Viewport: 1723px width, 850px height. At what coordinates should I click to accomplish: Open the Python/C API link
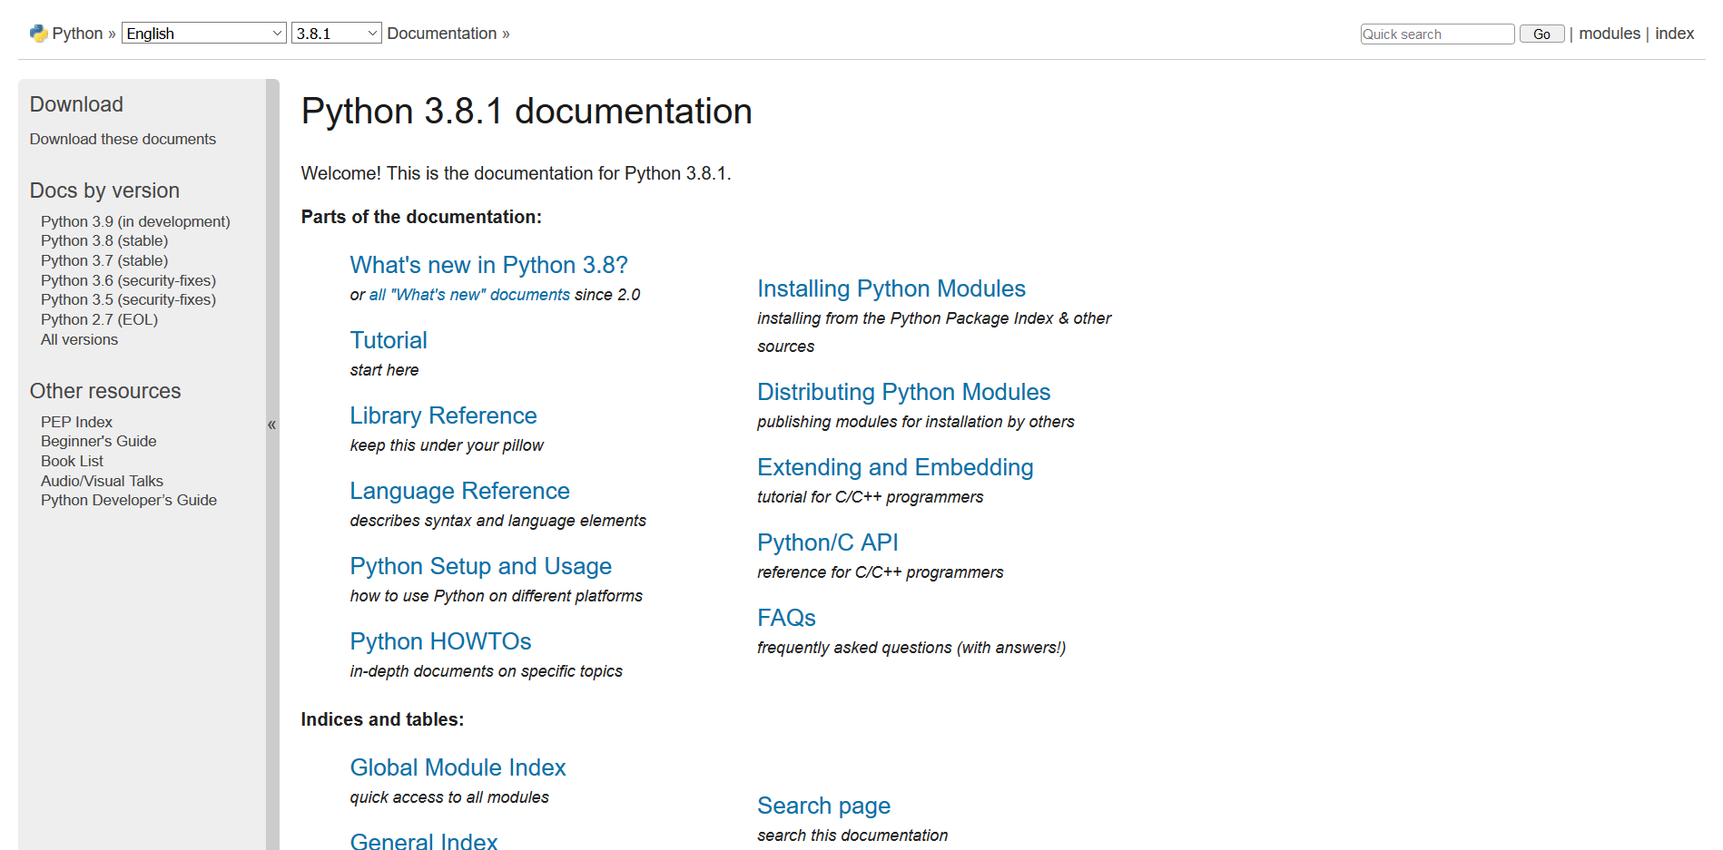828,542
